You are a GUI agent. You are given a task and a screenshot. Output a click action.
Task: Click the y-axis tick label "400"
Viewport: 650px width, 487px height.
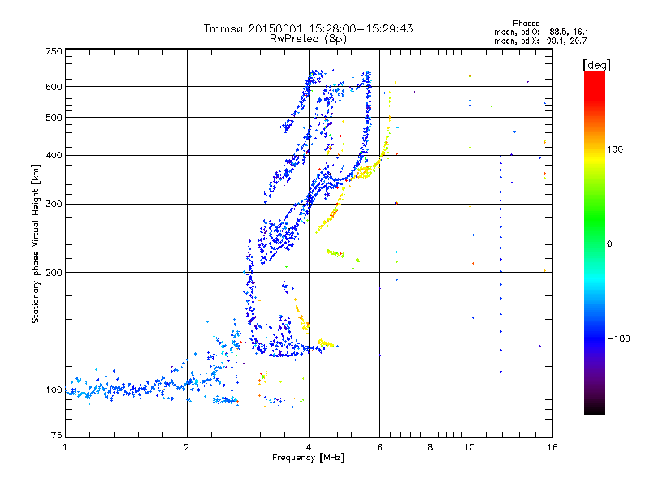[54, 156]
